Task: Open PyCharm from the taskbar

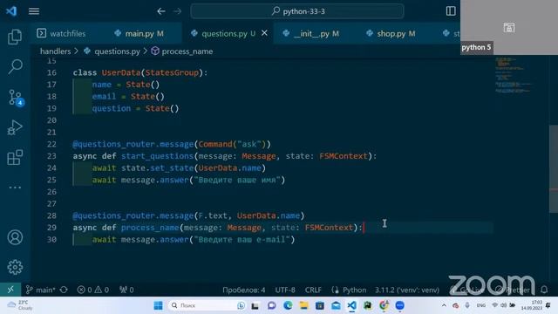Action: pyautogui.click(x=368, y=305)
